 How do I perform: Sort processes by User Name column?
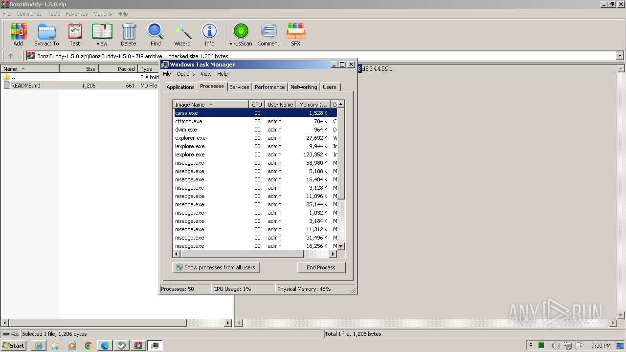pos(280,104)
